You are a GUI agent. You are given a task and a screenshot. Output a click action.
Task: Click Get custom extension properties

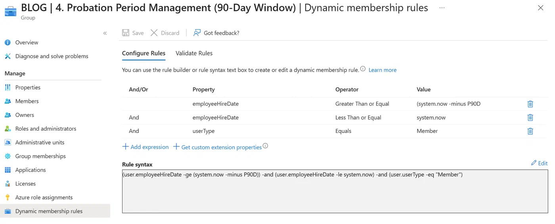(218, 147)
